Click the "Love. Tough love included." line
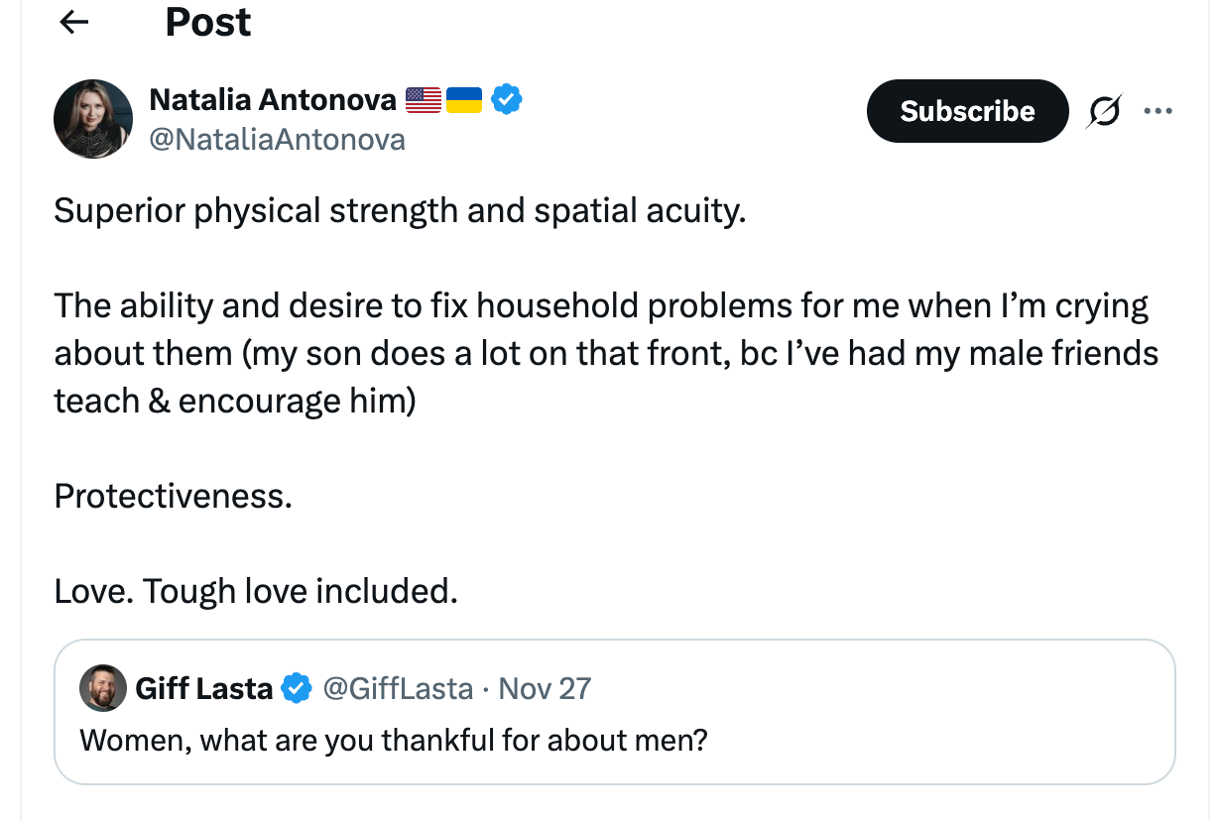 [x=256, y=591]
